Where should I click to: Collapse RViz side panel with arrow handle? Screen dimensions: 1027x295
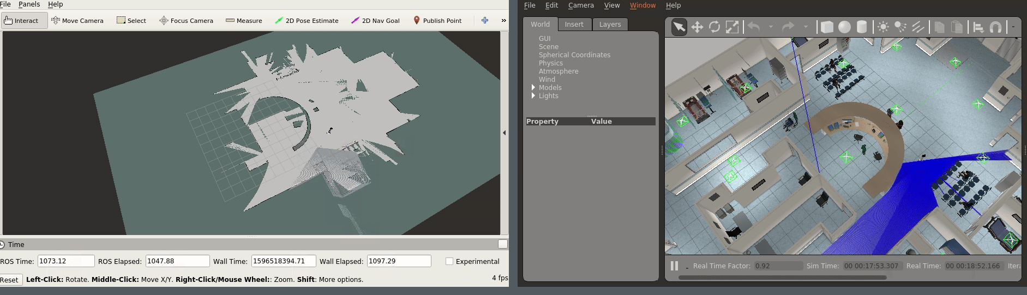504,133
